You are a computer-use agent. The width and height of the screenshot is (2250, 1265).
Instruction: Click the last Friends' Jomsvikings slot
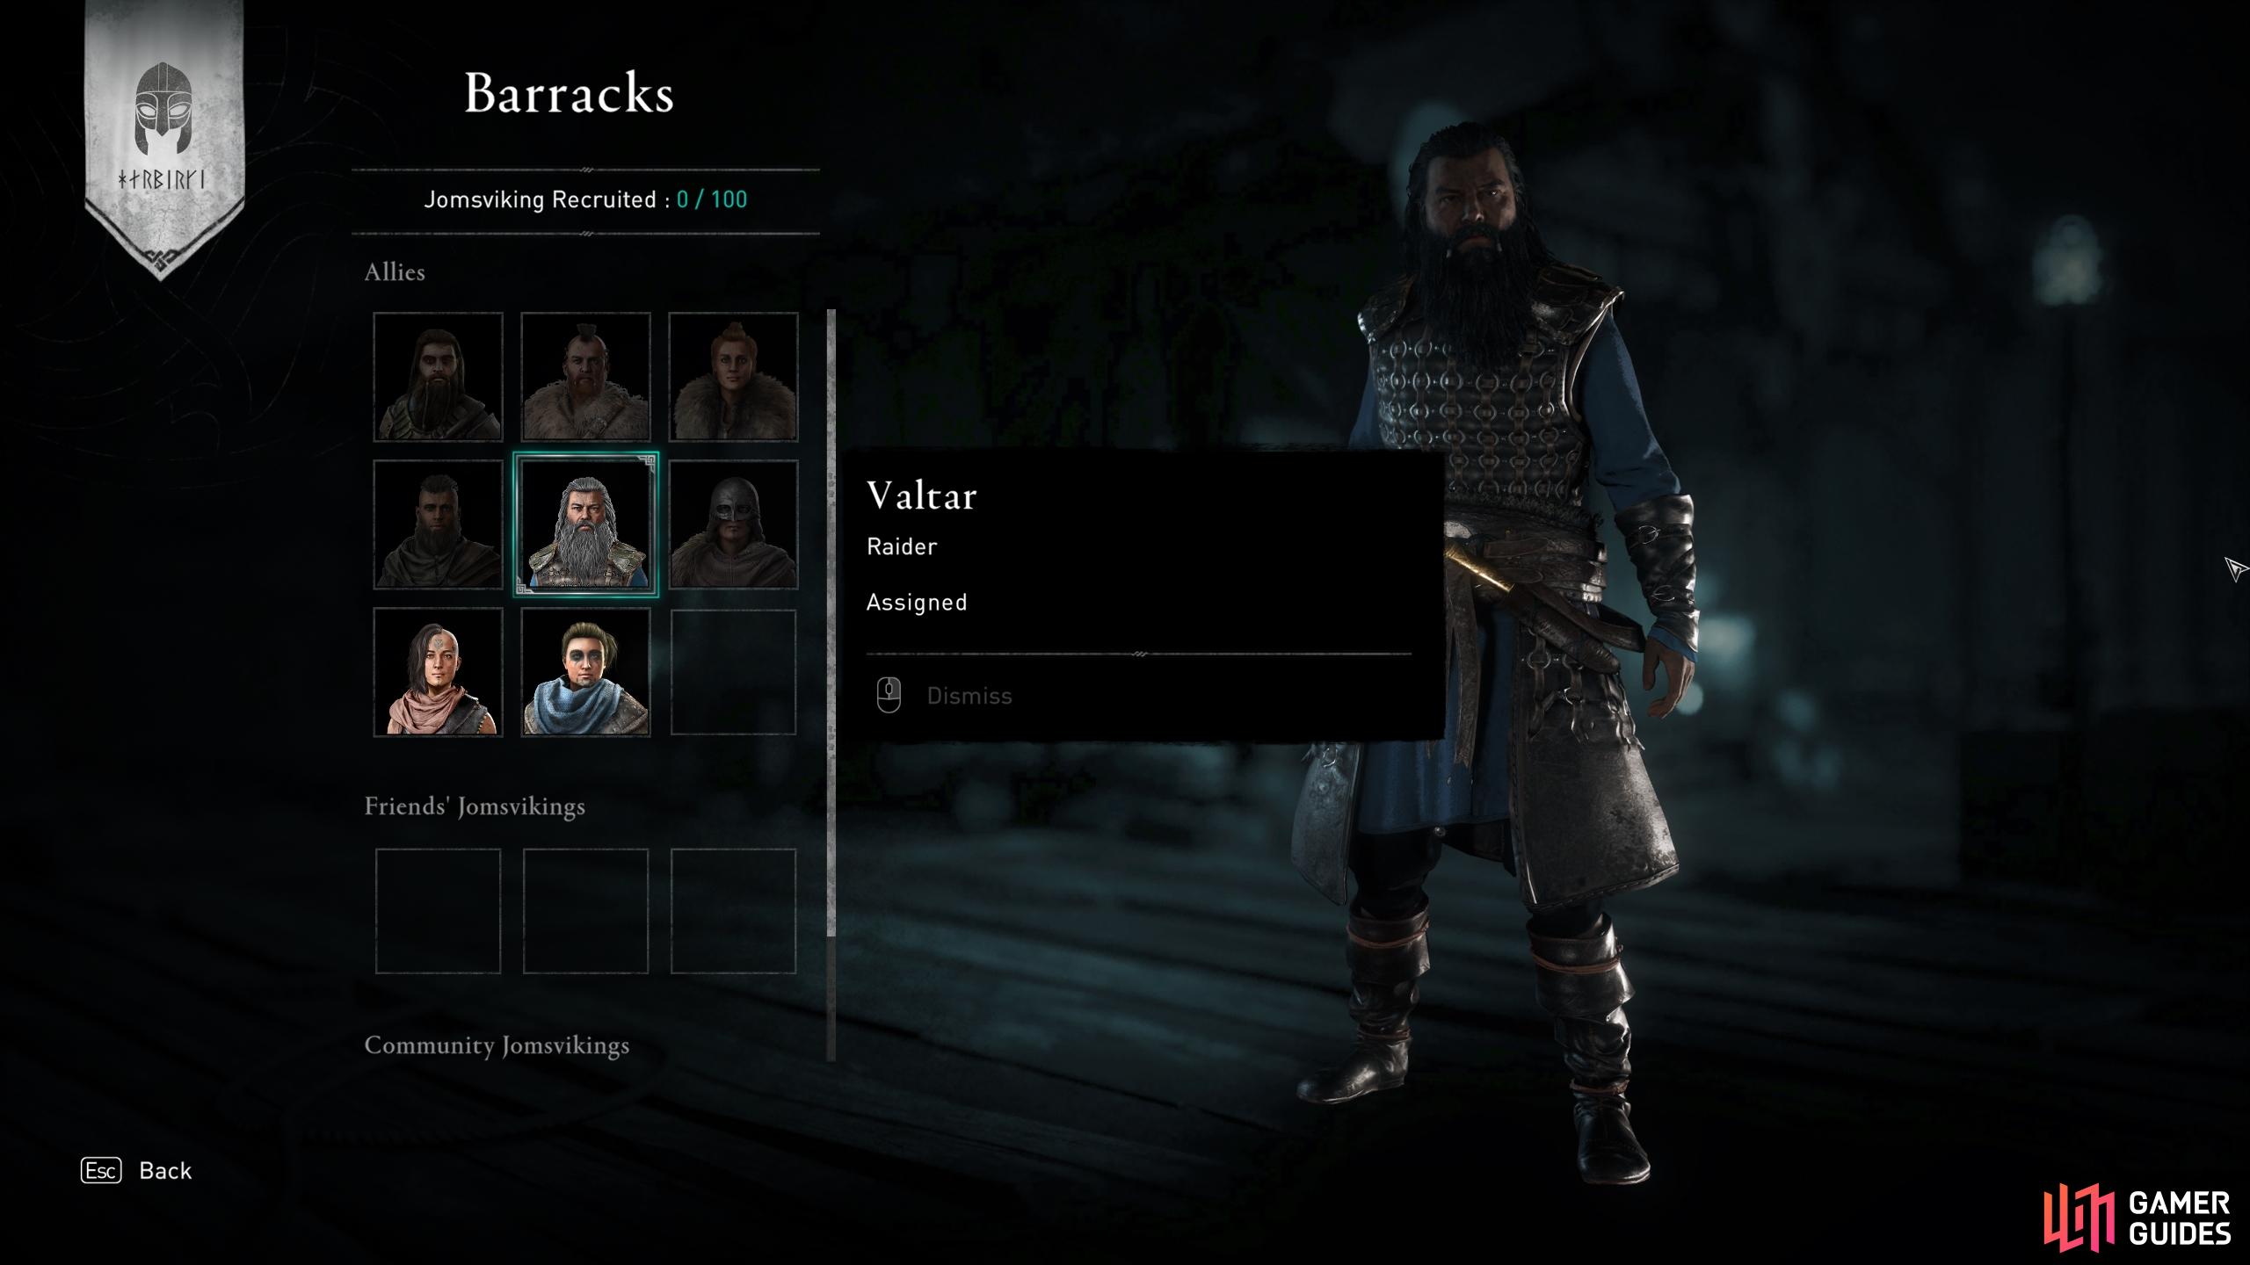[x=733, y=911]
